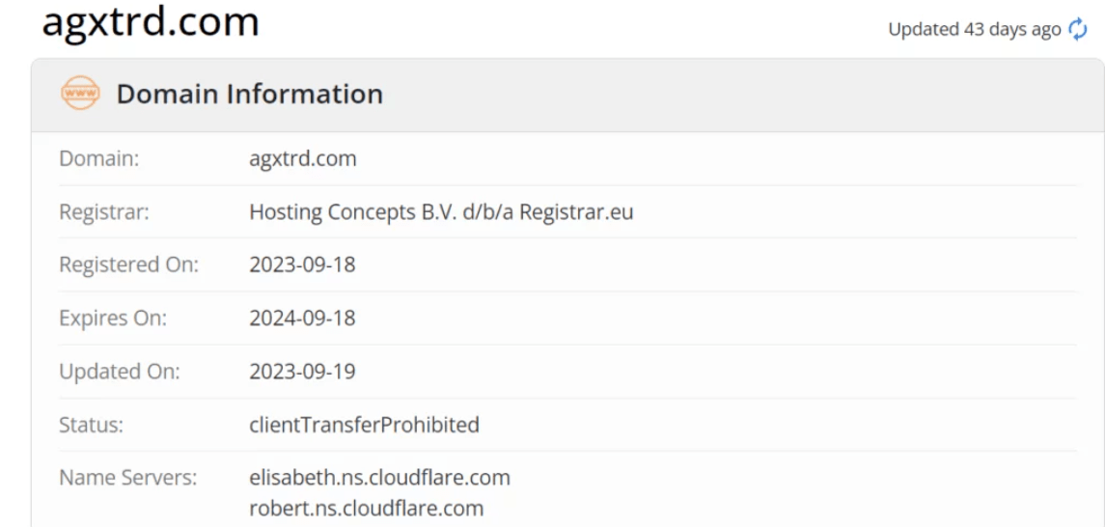Click the Domain Information header
The width and height of the screenshot is (1105, 527).
(250, 94)
